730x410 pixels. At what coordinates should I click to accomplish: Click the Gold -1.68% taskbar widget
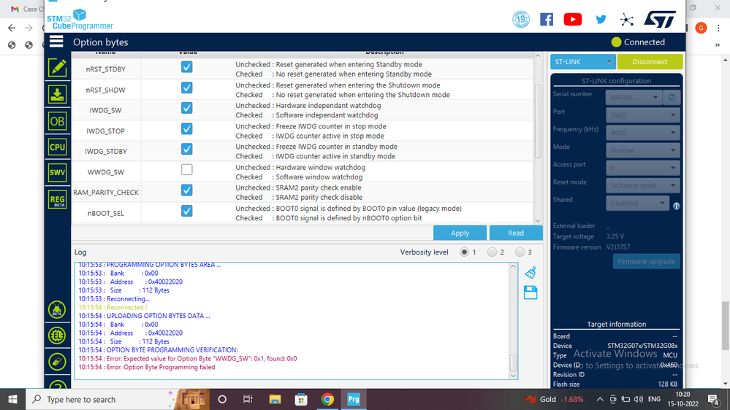(x=554, y=399)
